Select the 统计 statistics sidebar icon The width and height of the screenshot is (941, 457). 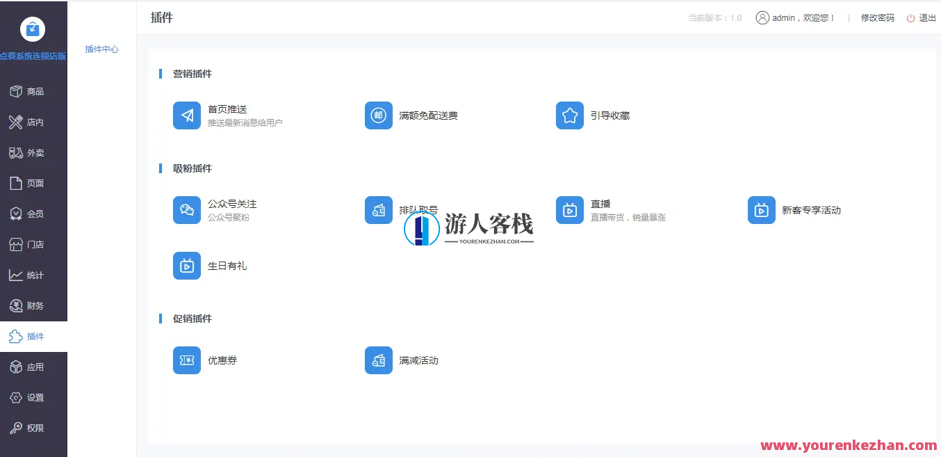(16, 275)
